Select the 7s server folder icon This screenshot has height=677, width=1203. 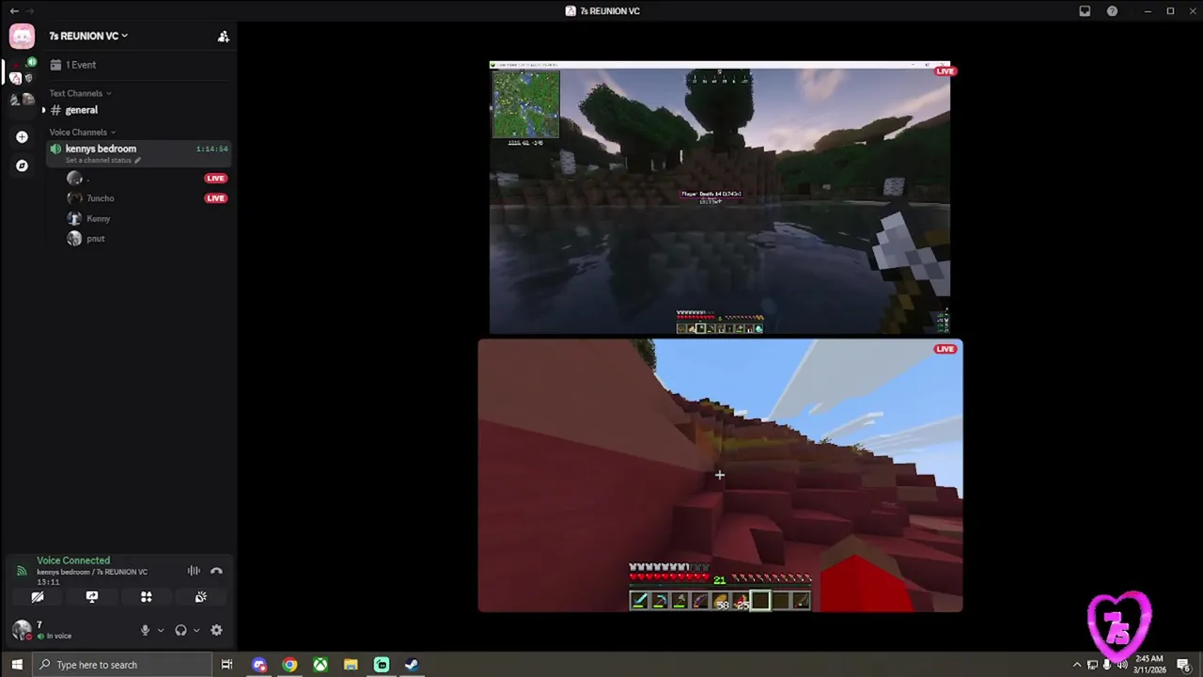[22, 72]
